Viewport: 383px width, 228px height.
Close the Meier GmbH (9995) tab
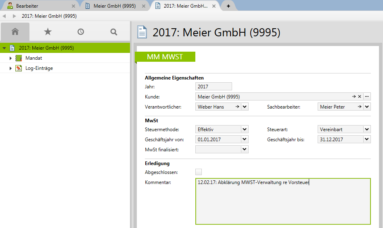pos(144,6)
